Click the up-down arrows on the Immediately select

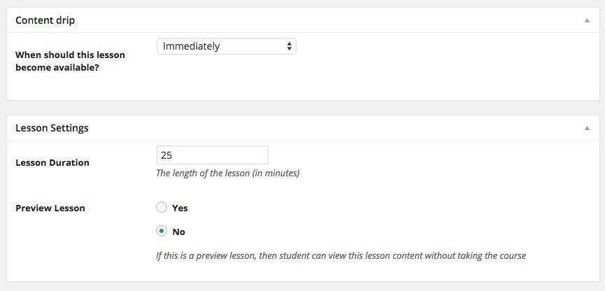(x=289, y=46)
